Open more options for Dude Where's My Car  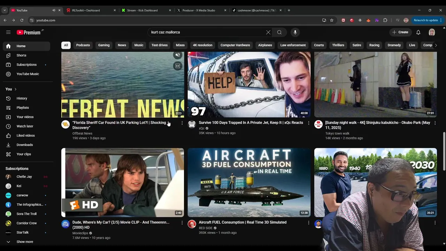182,222
